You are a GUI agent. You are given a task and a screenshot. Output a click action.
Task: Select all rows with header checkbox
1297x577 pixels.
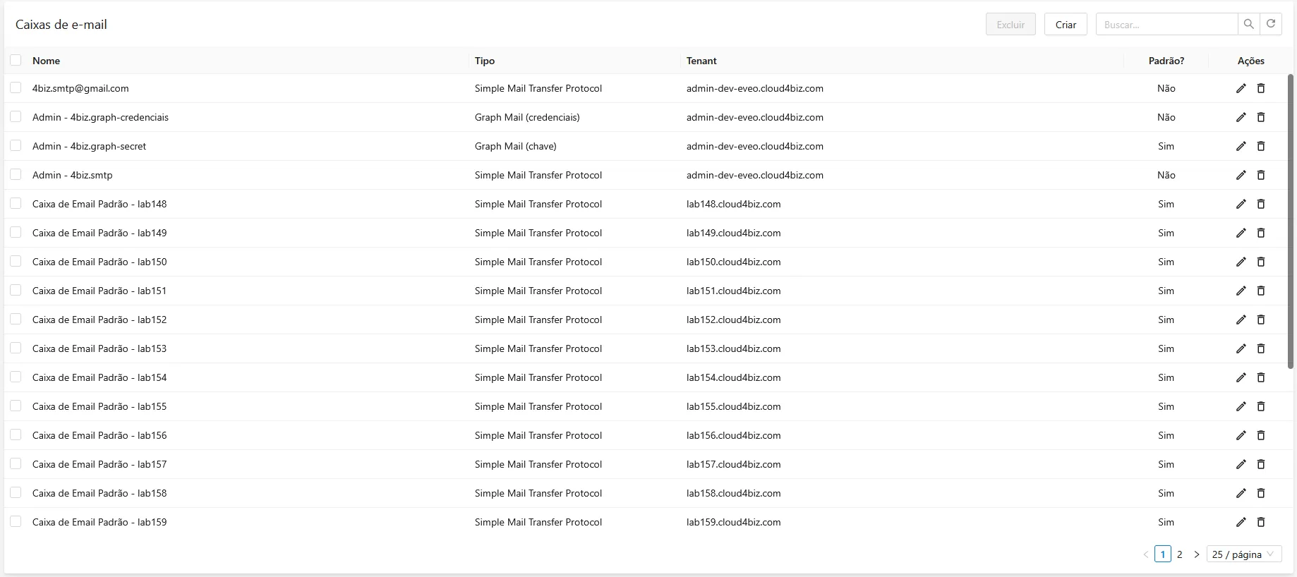tap(16, 61)
